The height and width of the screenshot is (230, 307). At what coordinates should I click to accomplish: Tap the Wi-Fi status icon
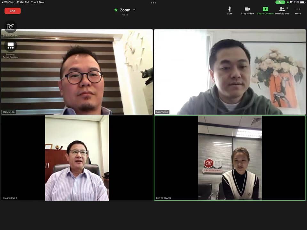[x=291, y=2]
